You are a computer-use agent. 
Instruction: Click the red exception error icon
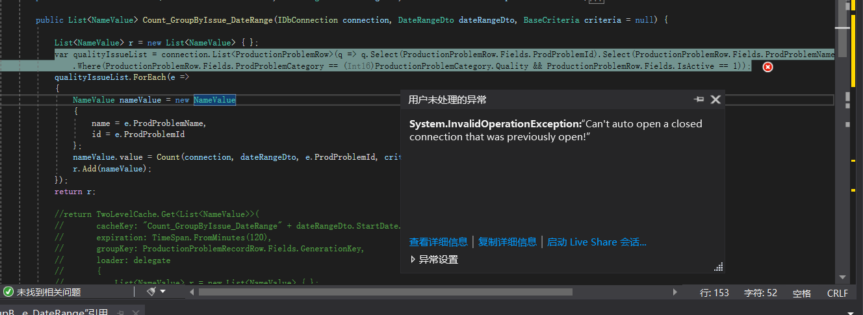point(767,67)
